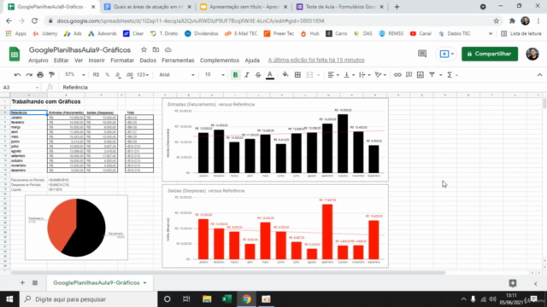
Task: Switch to Teste de Aula Formulários tab
Action: tap(340, 7)
